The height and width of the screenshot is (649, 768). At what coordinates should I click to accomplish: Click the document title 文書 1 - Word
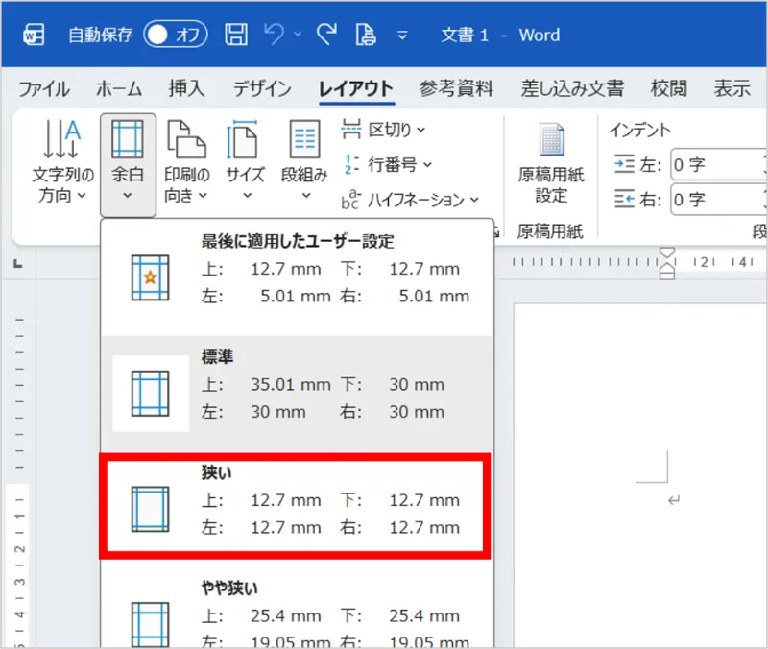[x=499, y=35]
